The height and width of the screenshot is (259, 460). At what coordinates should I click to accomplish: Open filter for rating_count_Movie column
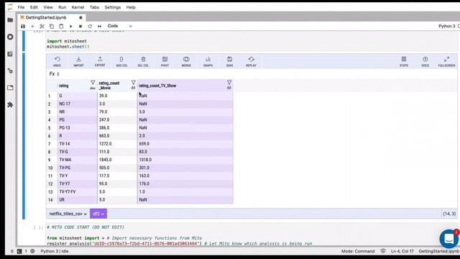pos(133,83)
